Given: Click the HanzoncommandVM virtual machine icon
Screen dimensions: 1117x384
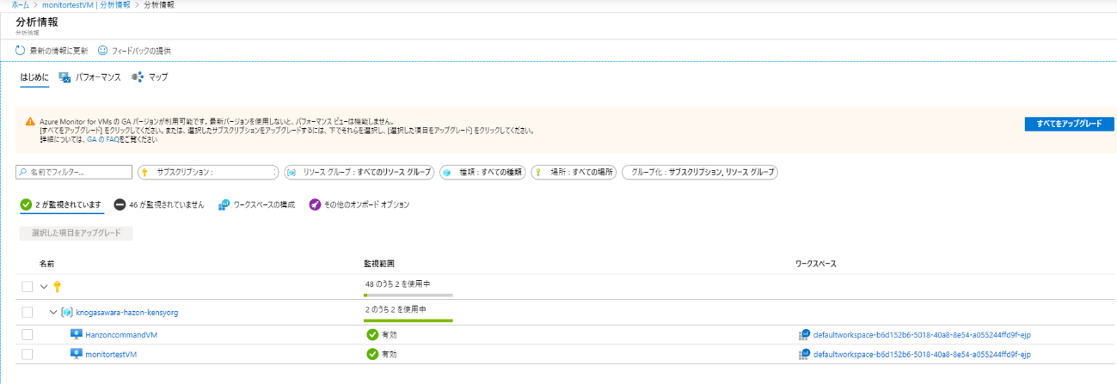Looking at the screenshot, I should pos(76,334).
